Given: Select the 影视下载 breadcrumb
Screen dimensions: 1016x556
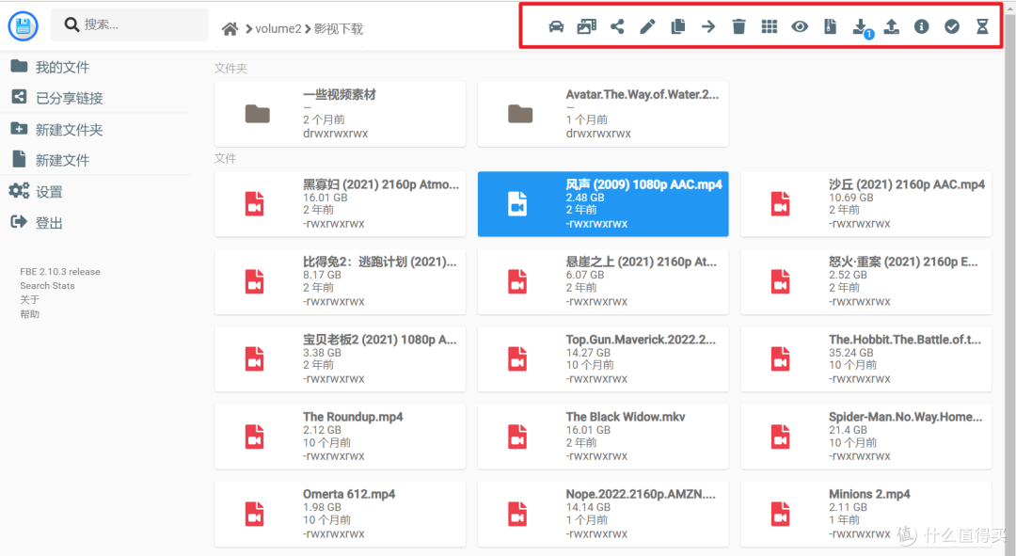Looking at the screenshot, I should click(339, 29).
